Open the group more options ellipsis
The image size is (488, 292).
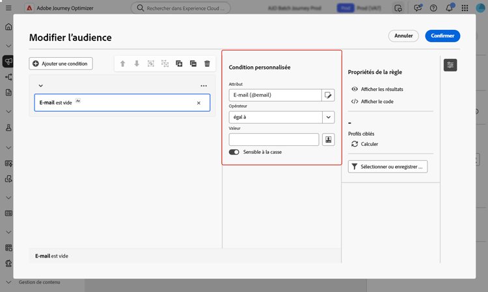(204, 86)
